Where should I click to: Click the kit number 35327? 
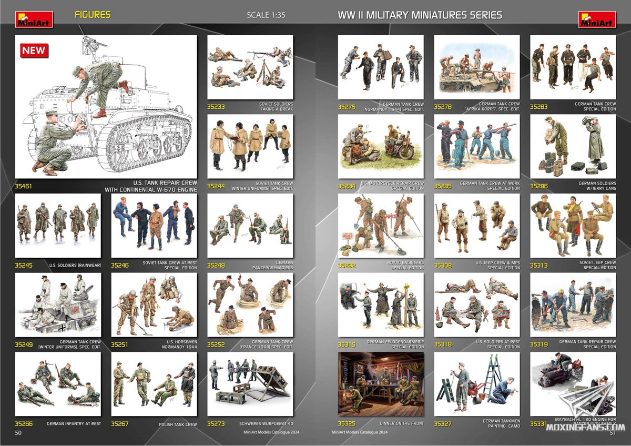point(443,424)
